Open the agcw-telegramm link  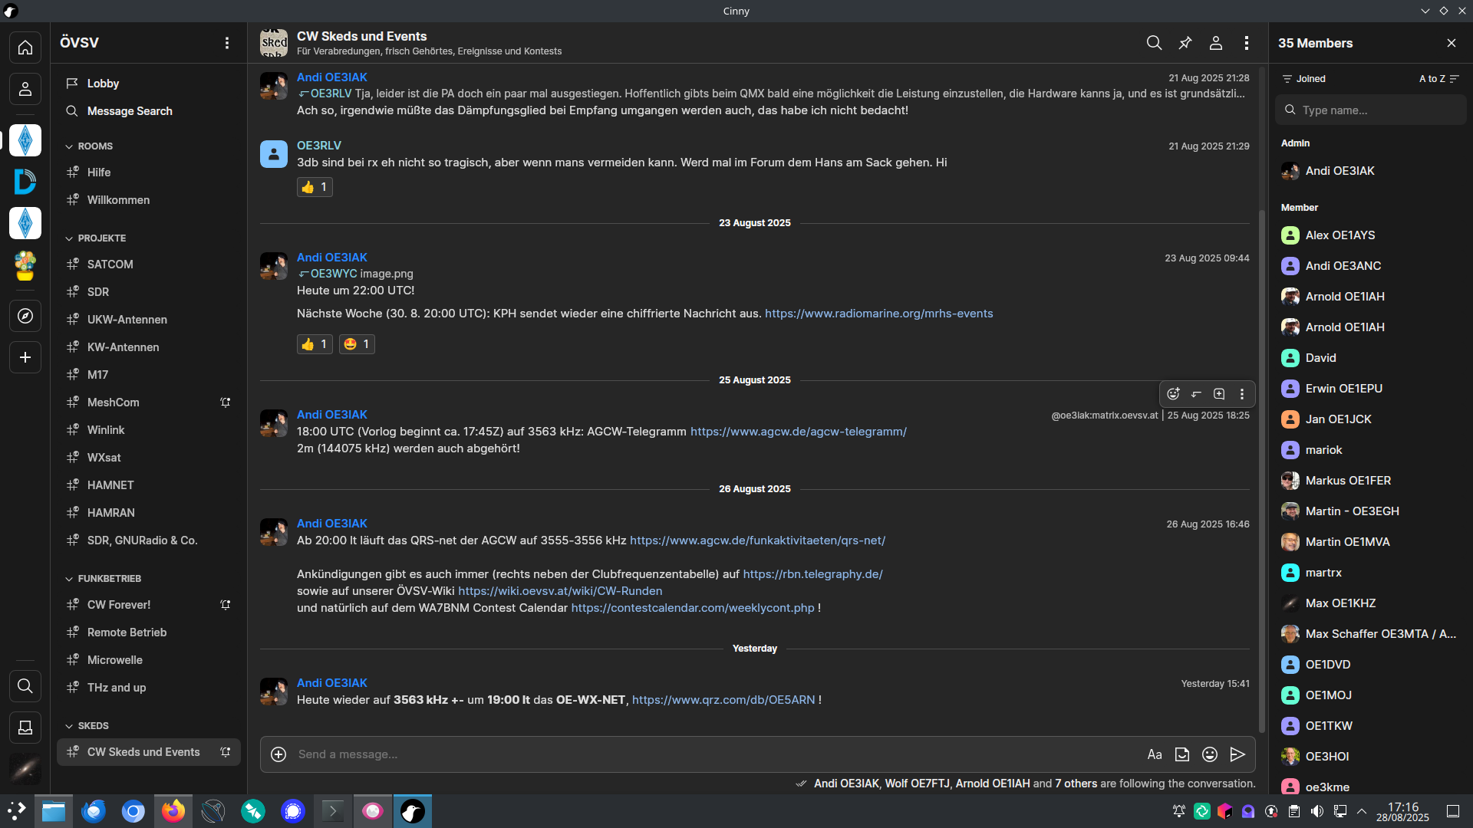point(798,432)
